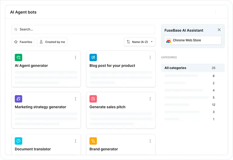233x160 pixels.
Task: Click the pink Generate sales pitch icon
Action: click(x=93, y=99)
